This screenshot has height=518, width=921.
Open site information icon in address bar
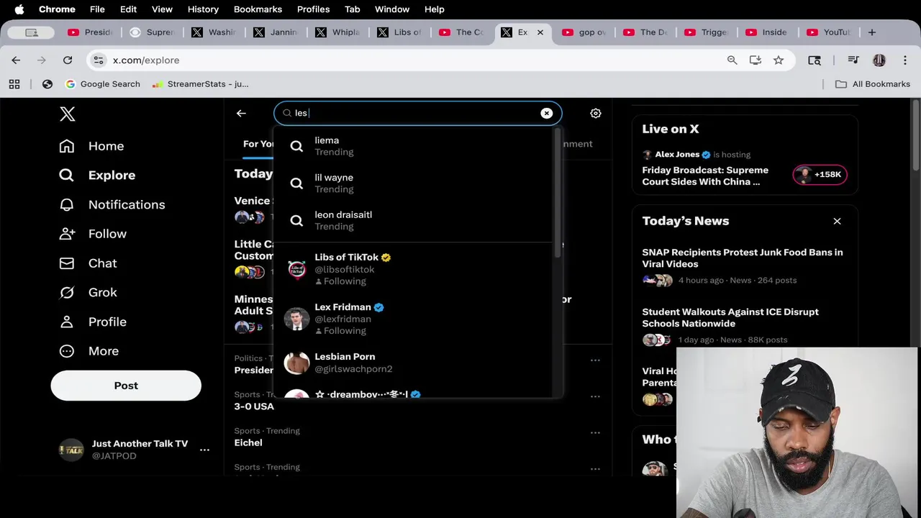coord(99,60)
